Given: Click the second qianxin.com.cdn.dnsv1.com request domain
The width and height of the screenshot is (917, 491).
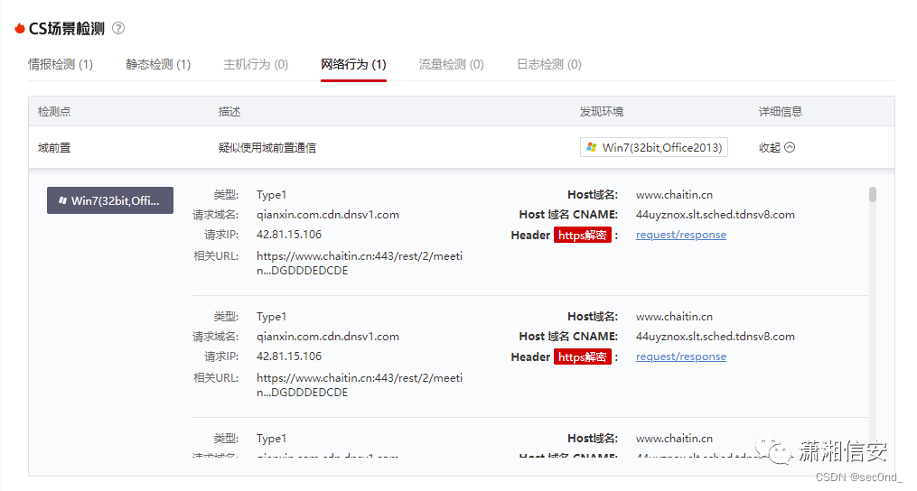Looking at the screenshot, I should click(x=327, y=337).
